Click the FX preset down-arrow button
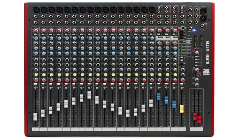The width and height of the screenshot is (235, 138). 182,60
